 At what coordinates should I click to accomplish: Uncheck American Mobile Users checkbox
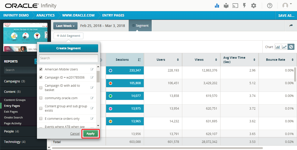[41, 69]
